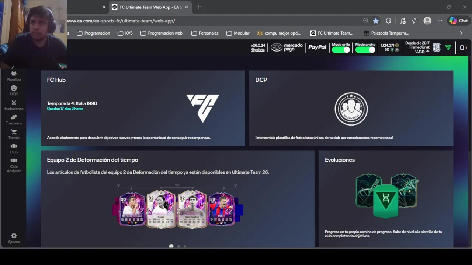
Task: Open Club from the sidebar
Action: [14, 149]
